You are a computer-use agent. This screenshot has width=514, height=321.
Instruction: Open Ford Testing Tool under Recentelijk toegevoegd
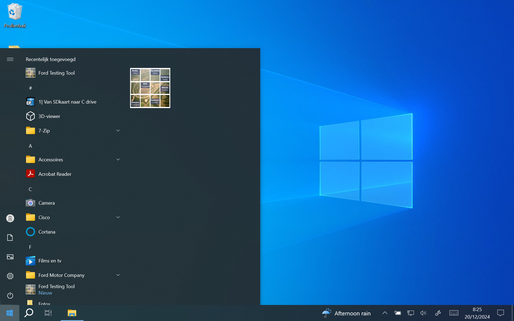[73, 73]
